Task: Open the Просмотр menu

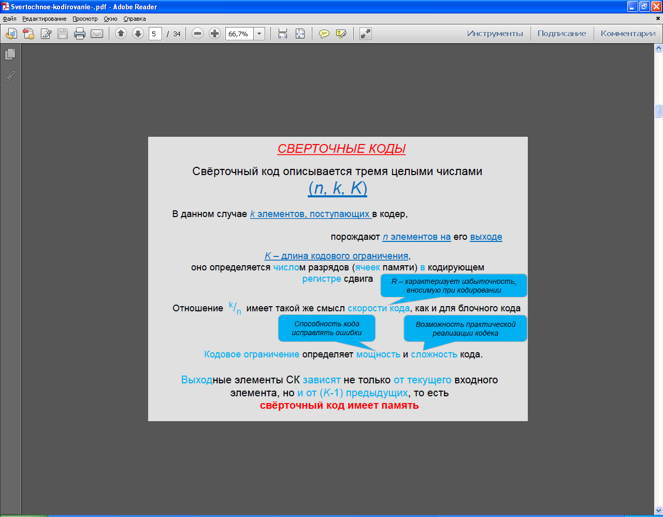Action: coord(85,19)
